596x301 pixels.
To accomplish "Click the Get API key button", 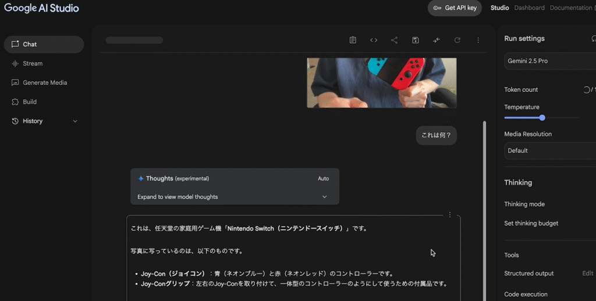I will [x=455, y=8].
